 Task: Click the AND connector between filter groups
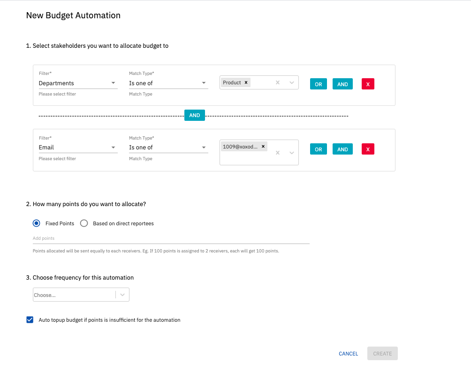point(195,115)
